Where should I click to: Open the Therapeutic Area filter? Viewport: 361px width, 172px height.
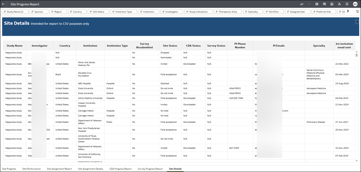(x=227, y=12)
